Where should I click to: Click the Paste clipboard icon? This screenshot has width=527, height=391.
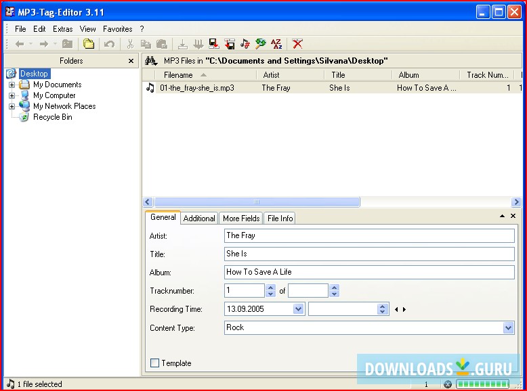point(162,44)
